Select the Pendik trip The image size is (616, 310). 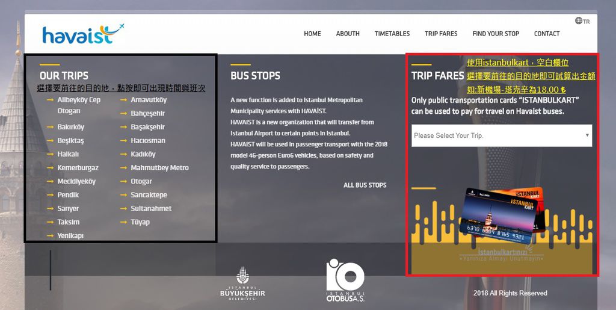(68, 195)
